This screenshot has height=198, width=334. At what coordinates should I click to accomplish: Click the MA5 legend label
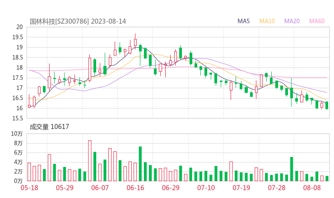coord(243,21)
